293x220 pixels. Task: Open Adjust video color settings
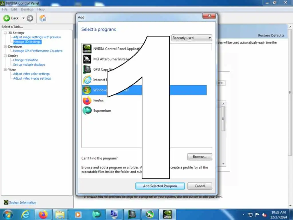31,74
